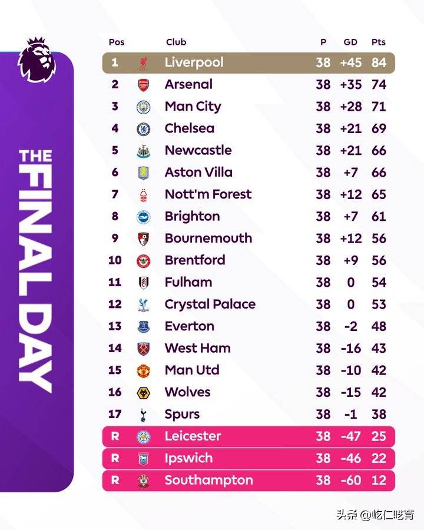Click the Spurs cockerel crest
Screen dimensions: 424x530
coord(143,415)
